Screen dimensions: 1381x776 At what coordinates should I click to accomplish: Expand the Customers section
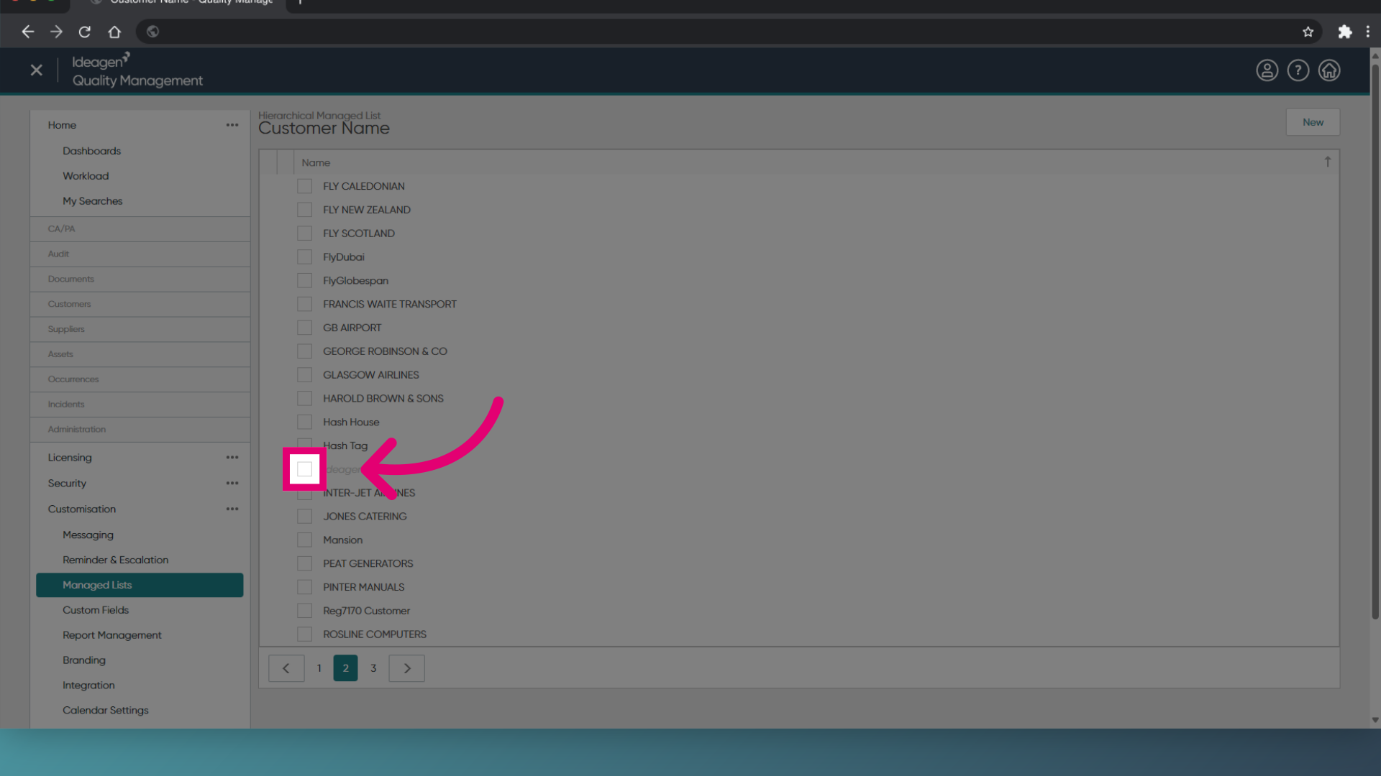140,305
